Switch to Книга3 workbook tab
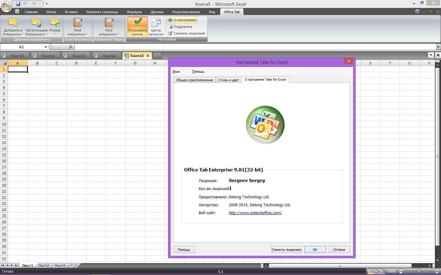The width and height of the screenshot is (441, 275). pos(76,56)
